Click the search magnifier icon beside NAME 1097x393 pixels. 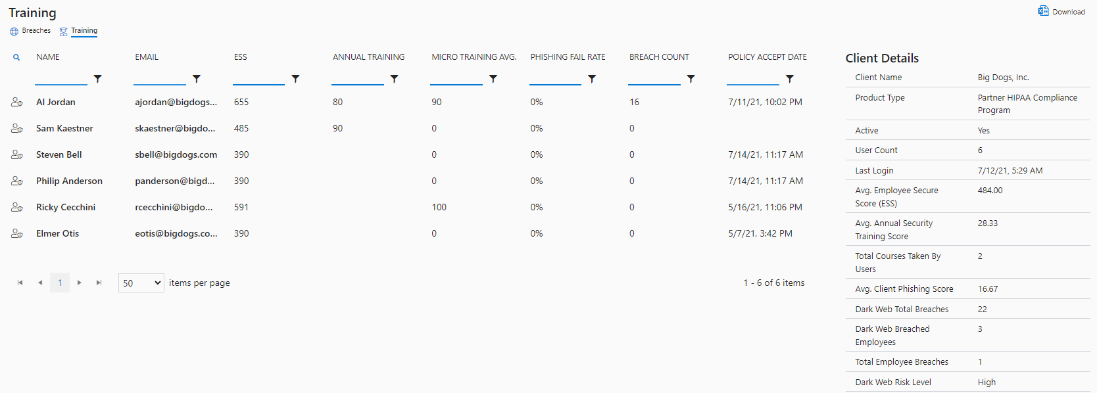point(16,57)
